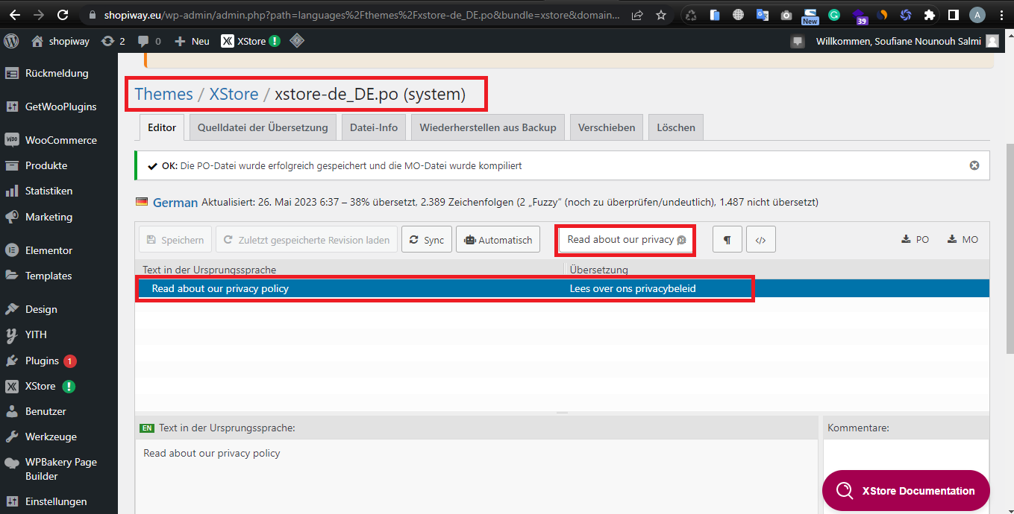
Task: Open comments bubble in admin bar
Action: [x=149, y=41]
